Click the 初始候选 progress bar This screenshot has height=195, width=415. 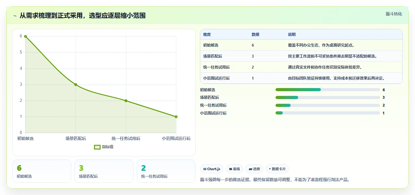pyautogui.click(x=327, y=90)
